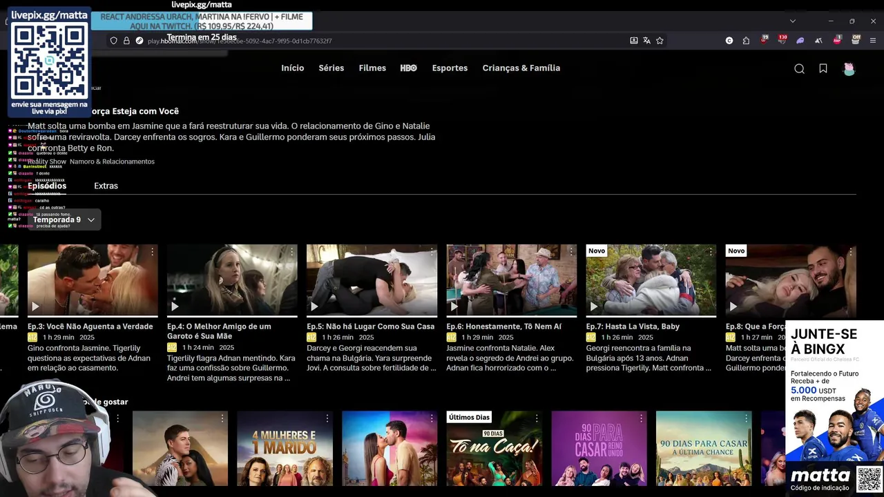Open HBO Max search

tap(799, 68)
